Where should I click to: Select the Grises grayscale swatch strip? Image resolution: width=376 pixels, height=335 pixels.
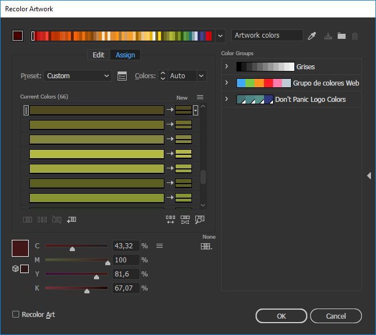tap(265, 66)
